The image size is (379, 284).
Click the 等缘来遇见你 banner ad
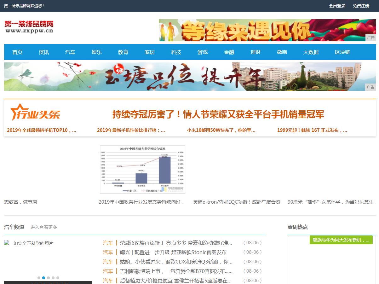coord(267,30)
